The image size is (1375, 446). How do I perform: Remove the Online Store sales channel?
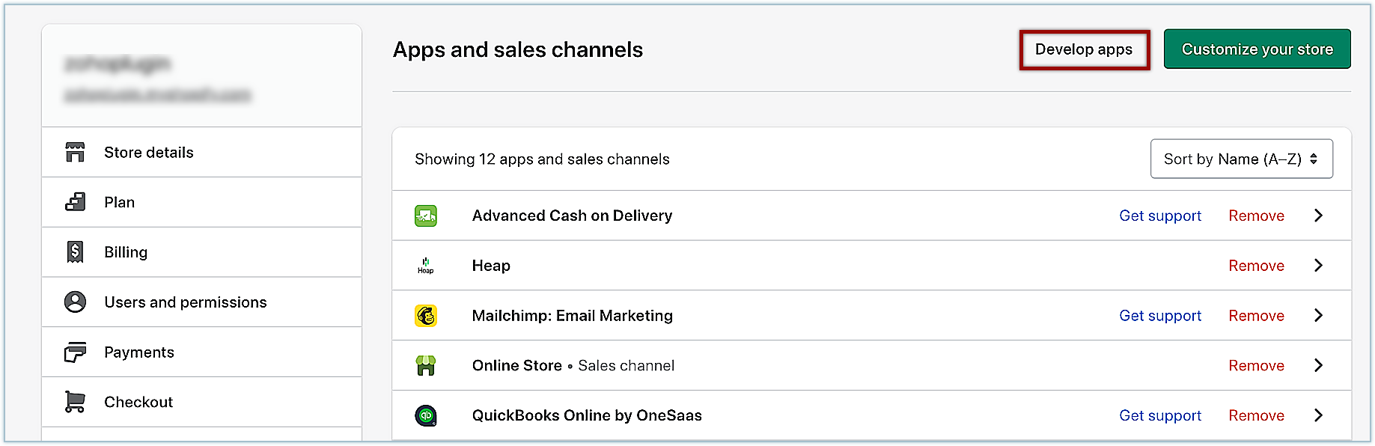click(x=1256, y=365)
